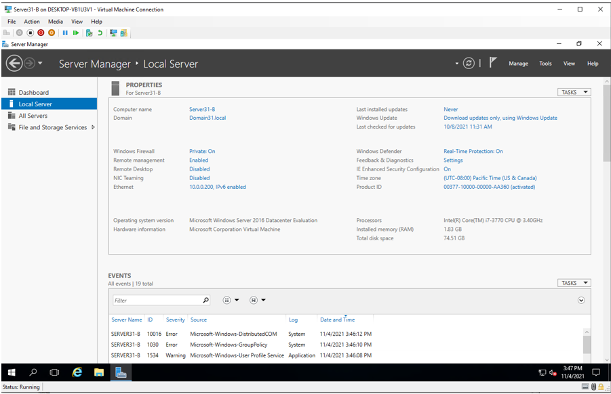Click the green Reset VM icon
Screen dimensions: 611x394
[x=75, y=33]
